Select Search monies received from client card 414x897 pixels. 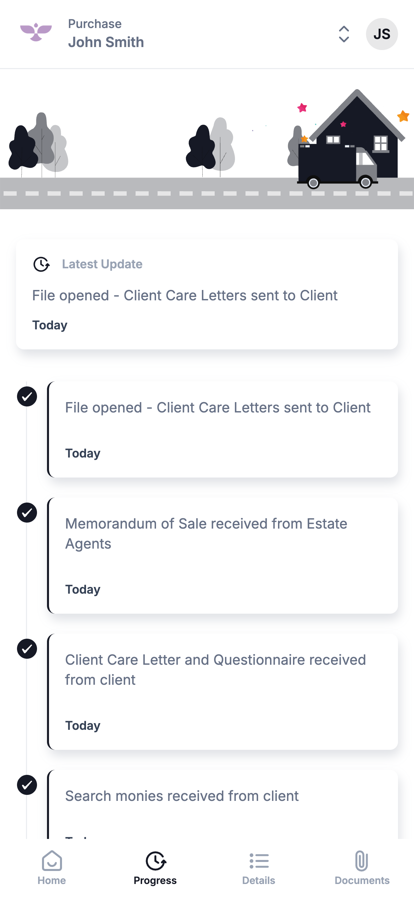223,804
